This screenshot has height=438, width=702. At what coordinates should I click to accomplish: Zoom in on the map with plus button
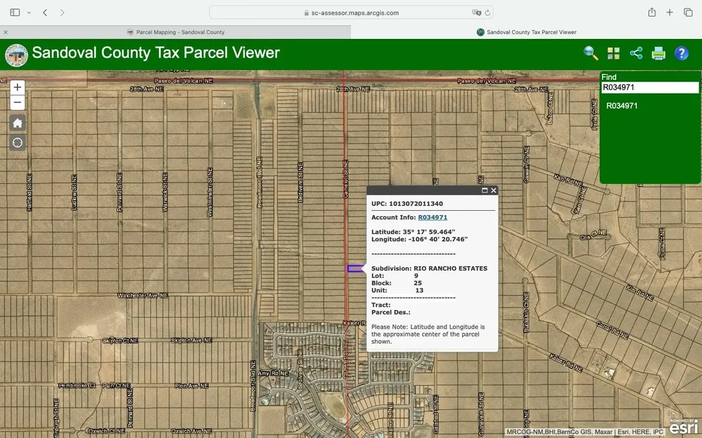pyautogui.click(x=17, y=88)
